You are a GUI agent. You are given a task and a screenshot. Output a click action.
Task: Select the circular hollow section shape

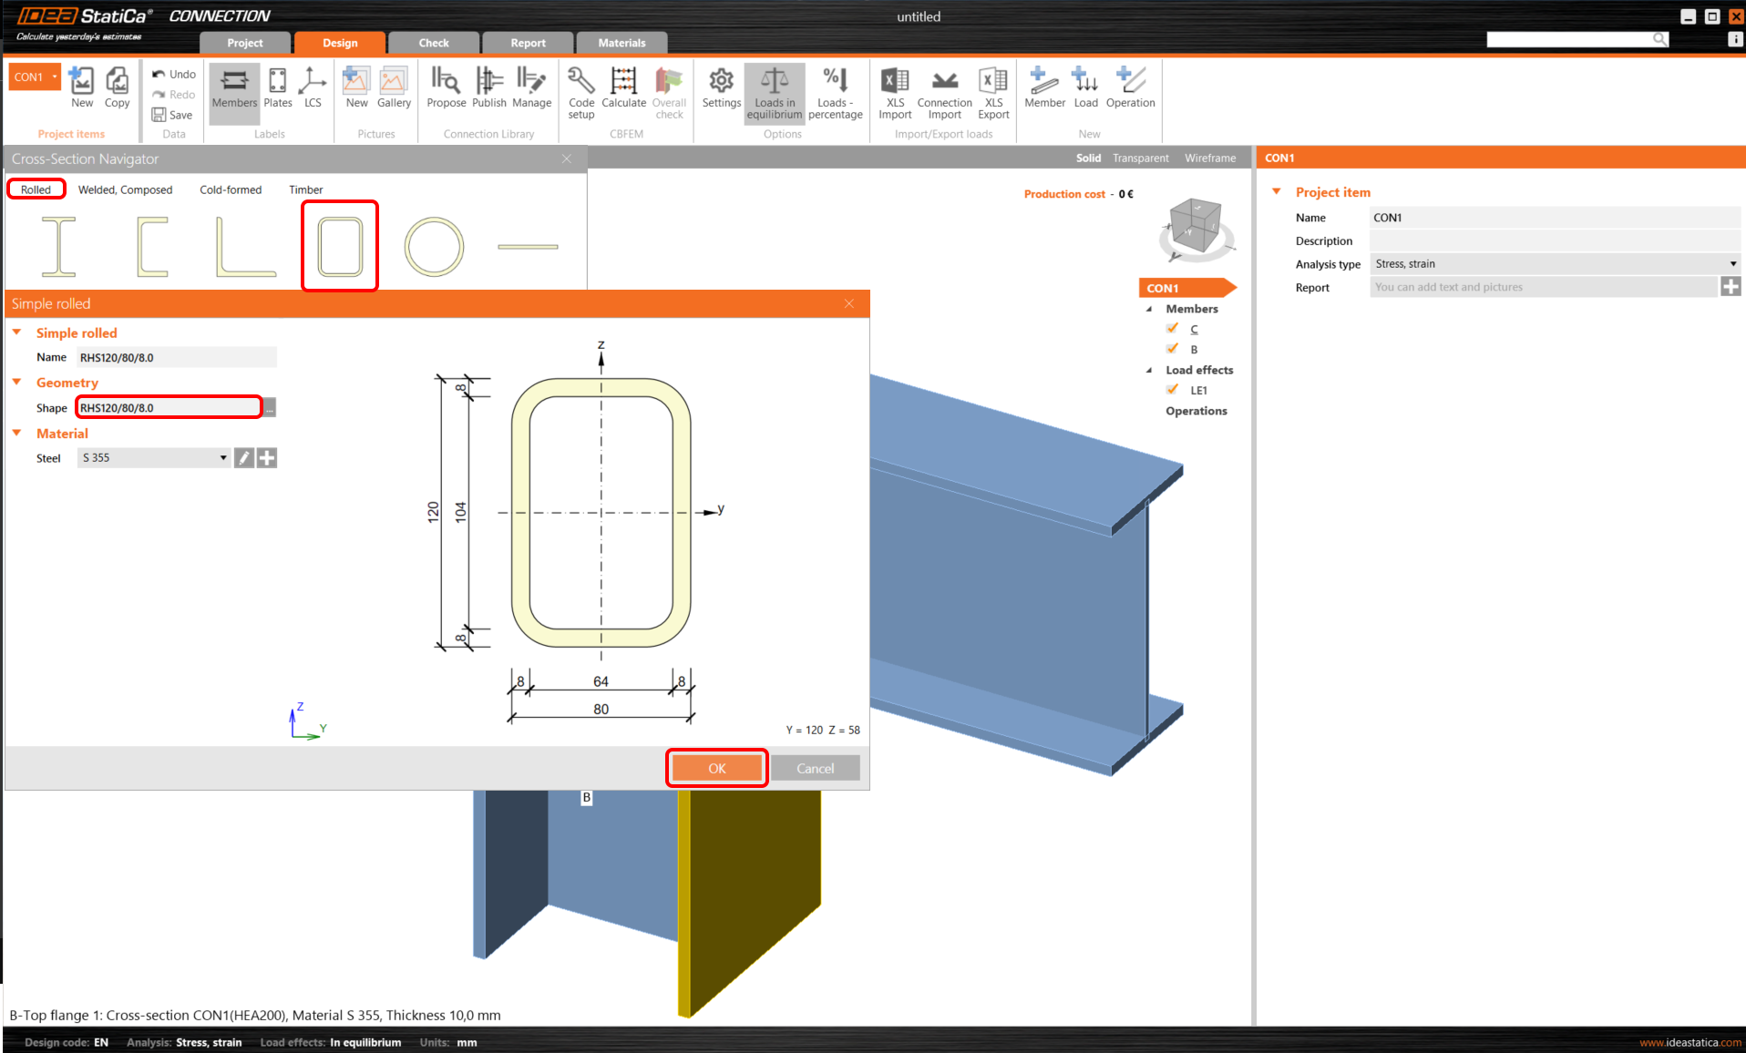tap(434, 246)
